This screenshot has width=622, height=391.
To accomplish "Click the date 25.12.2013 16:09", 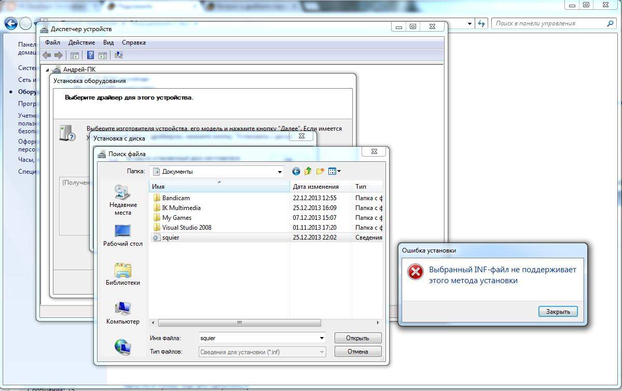I will [x=314, y=208].
